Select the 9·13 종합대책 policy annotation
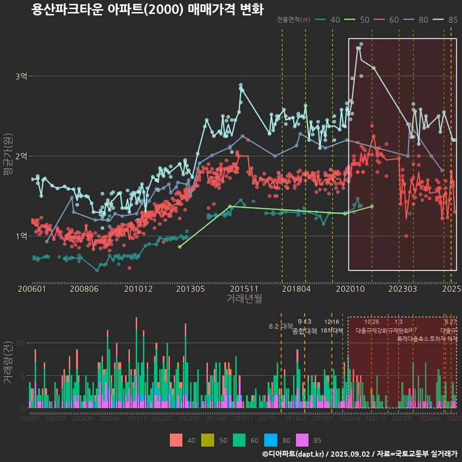This screenshot has width=462, height=462. (304, 326)
